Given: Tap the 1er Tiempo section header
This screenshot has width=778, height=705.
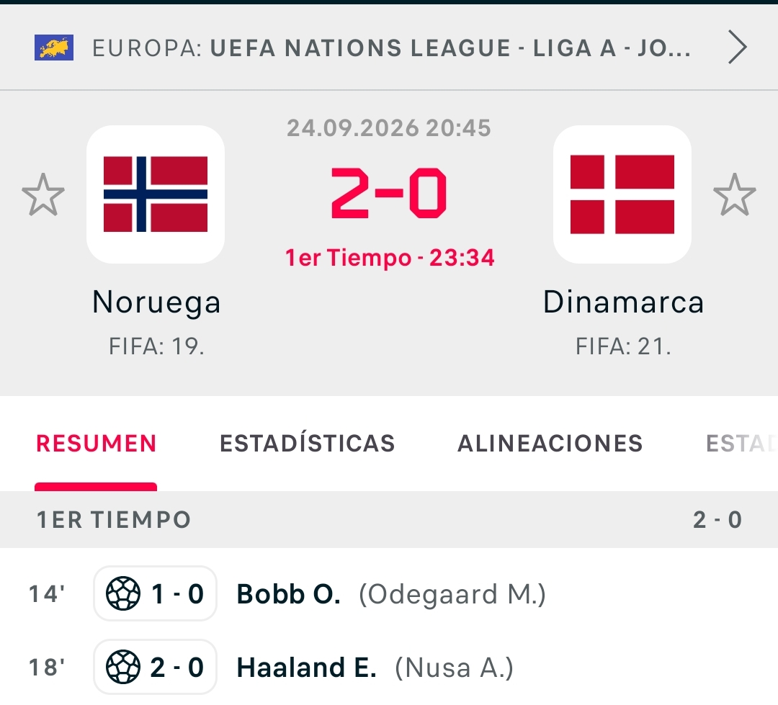Looking at the screenshot, I should [x=389, y=520].
